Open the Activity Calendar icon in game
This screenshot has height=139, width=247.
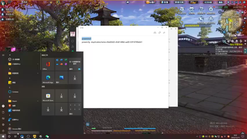click(182, 11)
